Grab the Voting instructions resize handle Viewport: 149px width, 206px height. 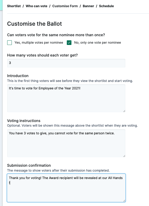pyautogui.click(x=124, y=156)
